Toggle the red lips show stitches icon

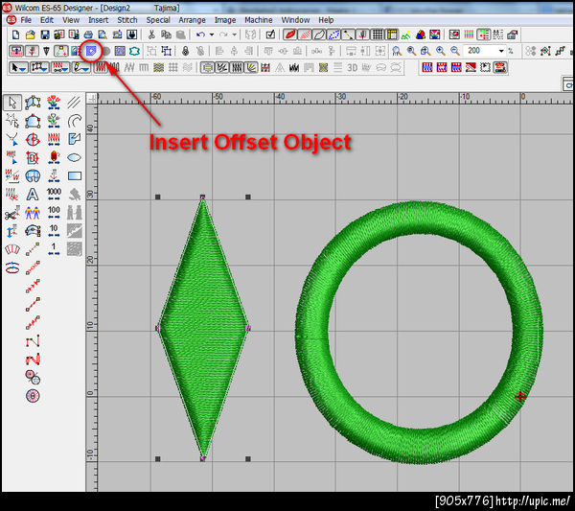point(290,35)
